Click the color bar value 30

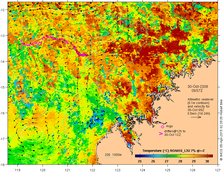(207, 161)
